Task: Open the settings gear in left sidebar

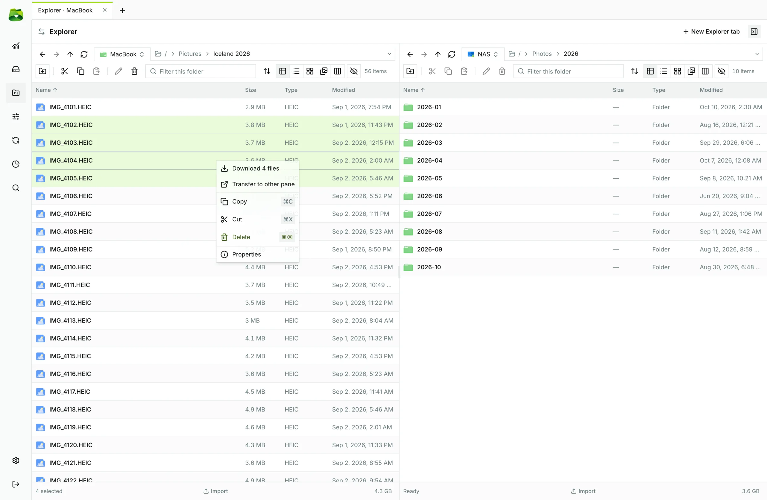Action: pos(16,460)
